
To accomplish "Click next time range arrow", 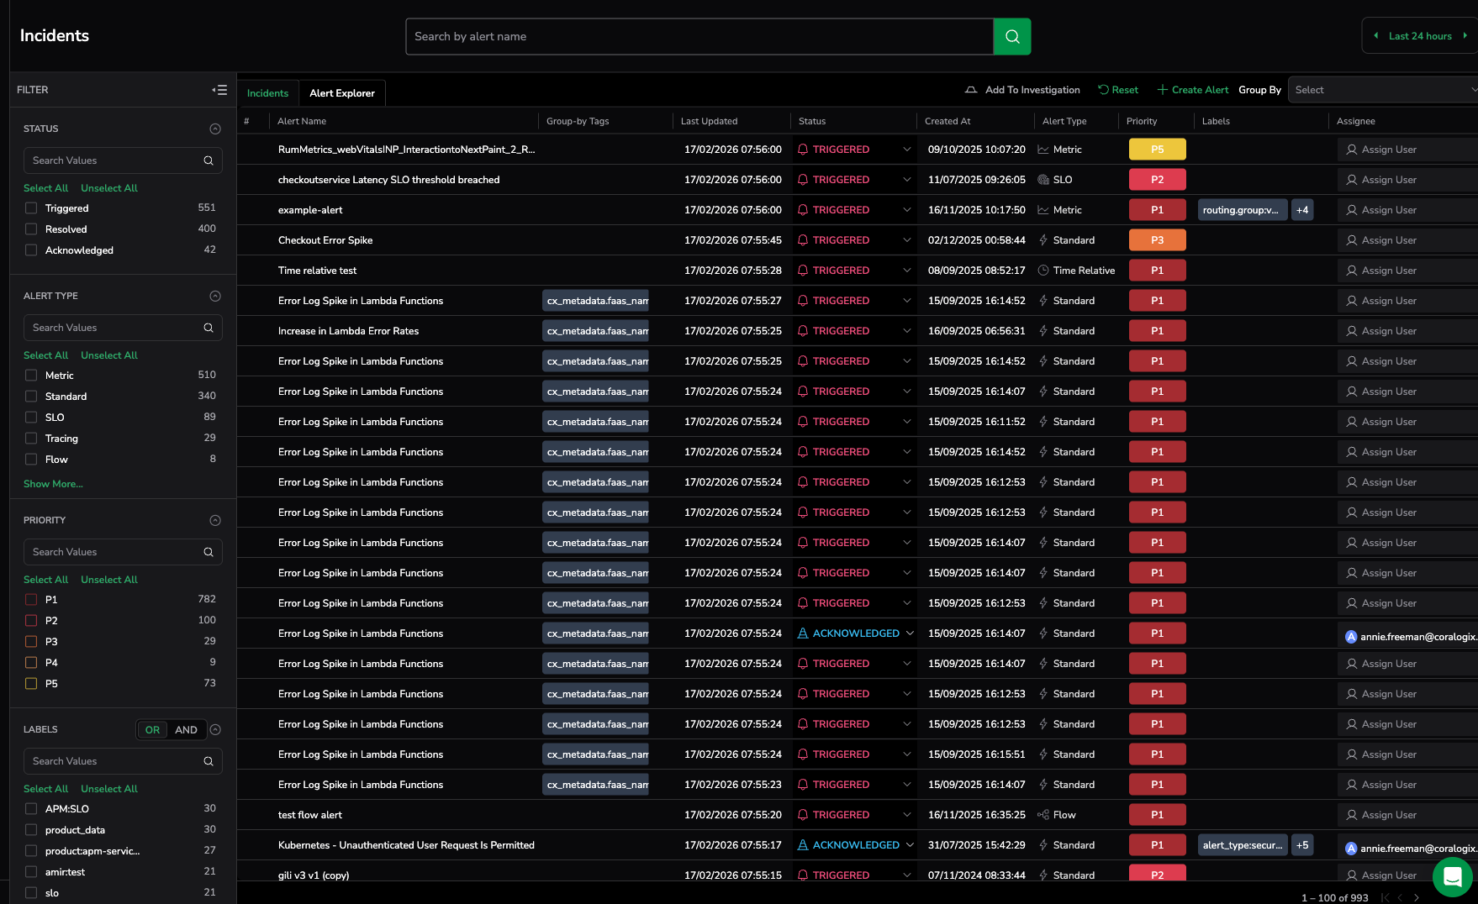I will pos(1465,36).
